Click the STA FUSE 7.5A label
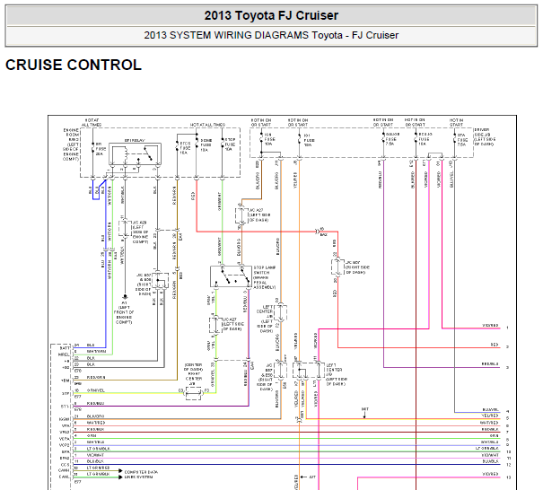 (462, 140)
